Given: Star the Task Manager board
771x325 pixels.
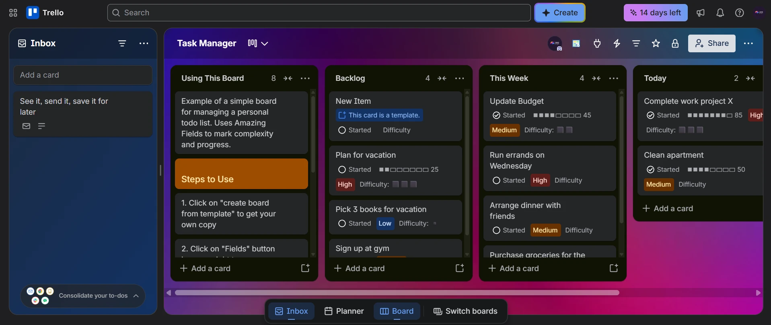Looking at the screenshot, I should (x=656, y=43).
